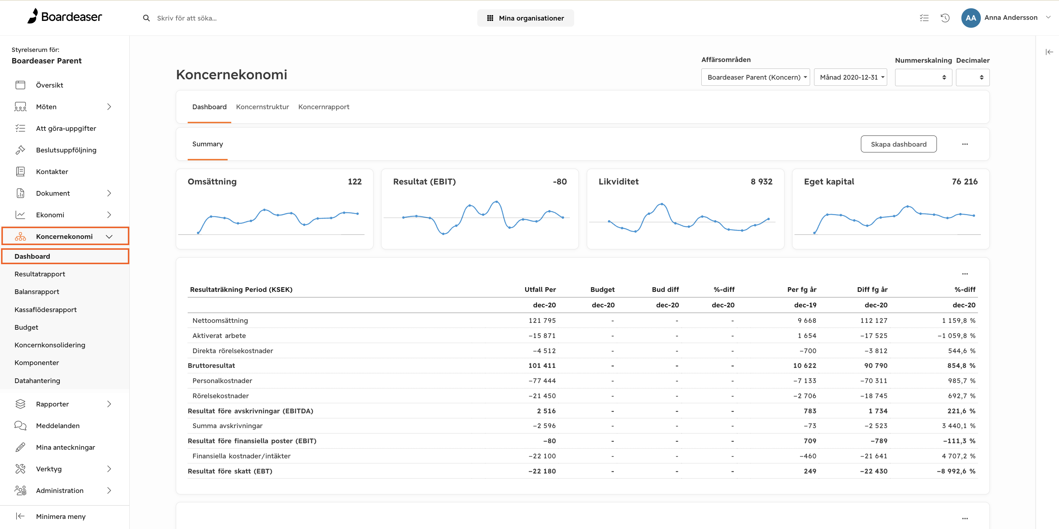Click the Koncernekonomi hierarchy icon
The height and width of the screenshot is (529, 1059).
pos(21,236)
